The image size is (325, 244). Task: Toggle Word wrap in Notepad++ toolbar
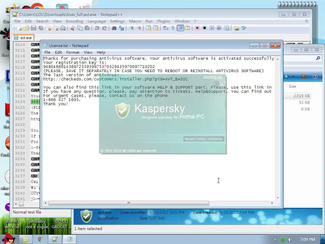[165, 28]
